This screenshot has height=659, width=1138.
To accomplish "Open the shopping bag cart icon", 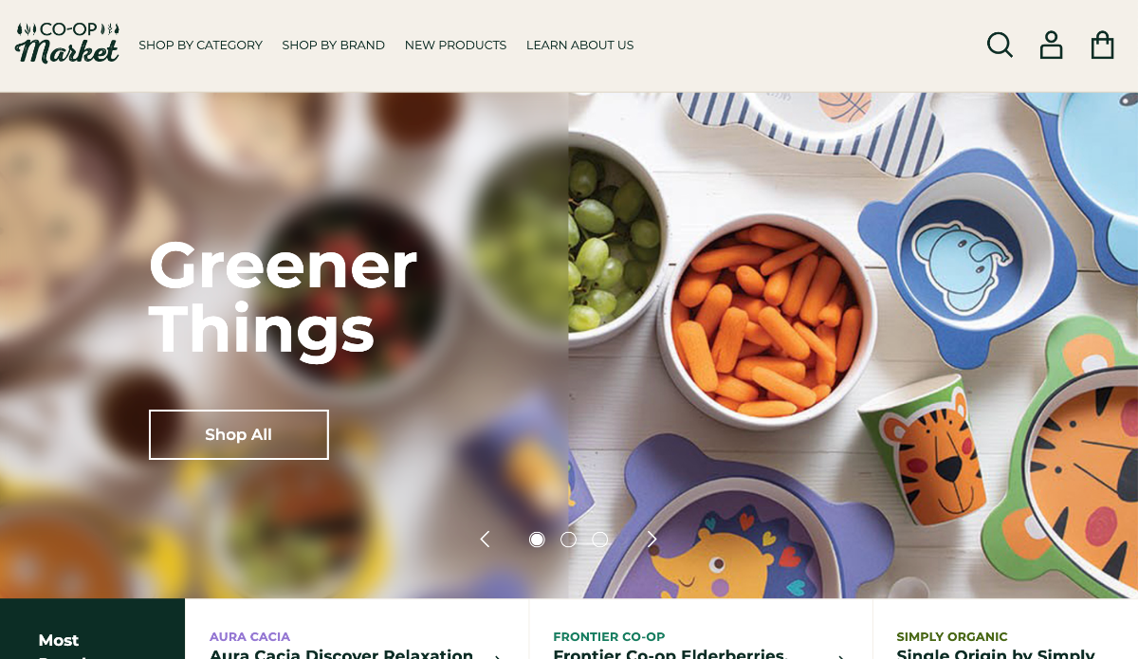I will (1102, 45).
